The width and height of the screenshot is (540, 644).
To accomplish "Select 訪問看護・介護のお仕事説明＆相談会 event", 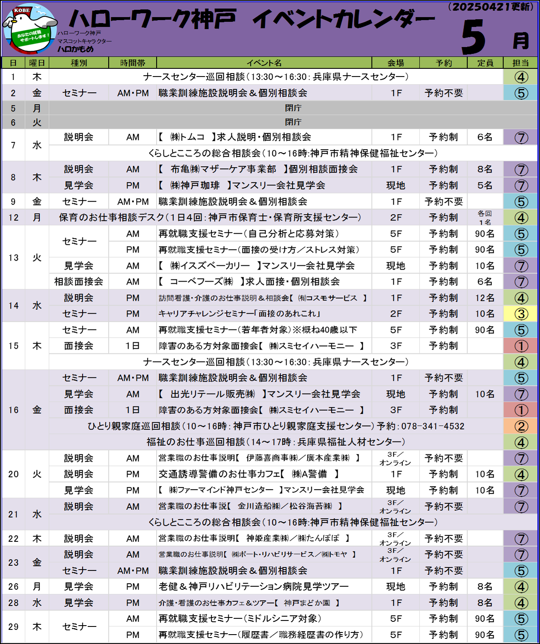I will click(x=263, y=298).
